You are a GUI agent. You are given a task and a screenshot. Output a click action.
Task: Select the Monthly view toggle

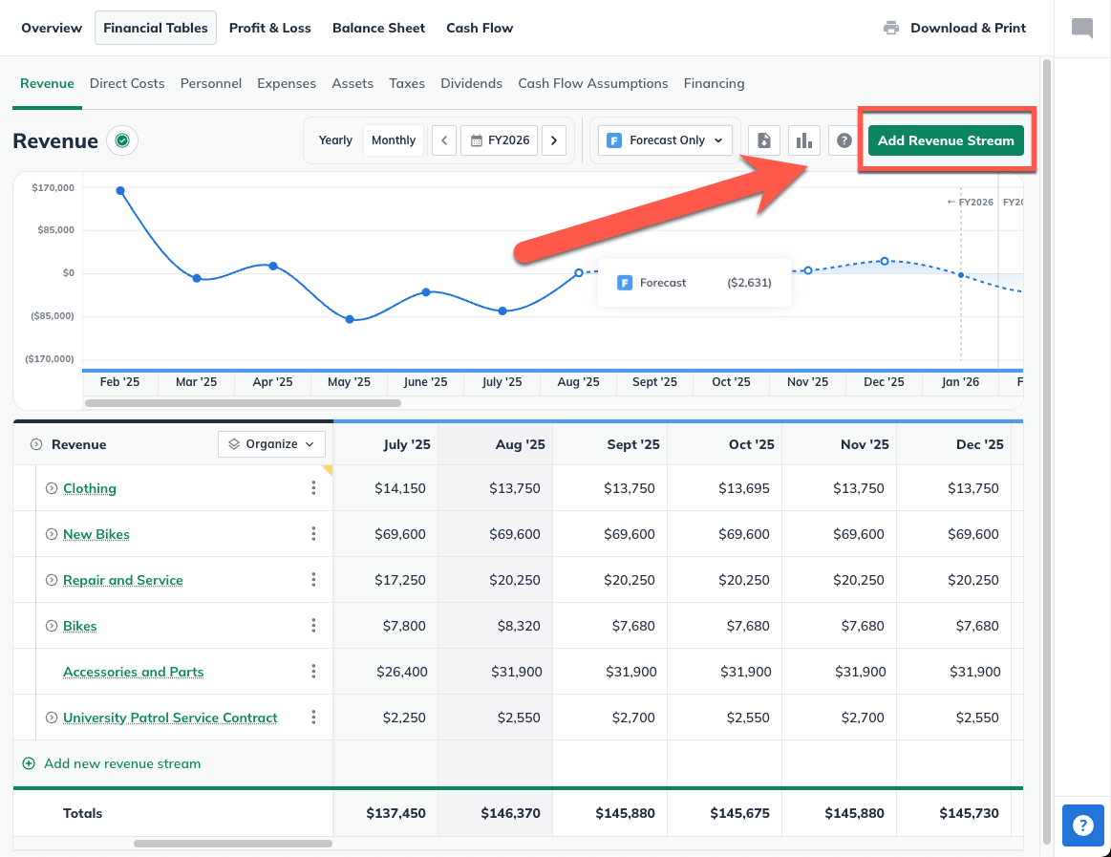[393, 139]
